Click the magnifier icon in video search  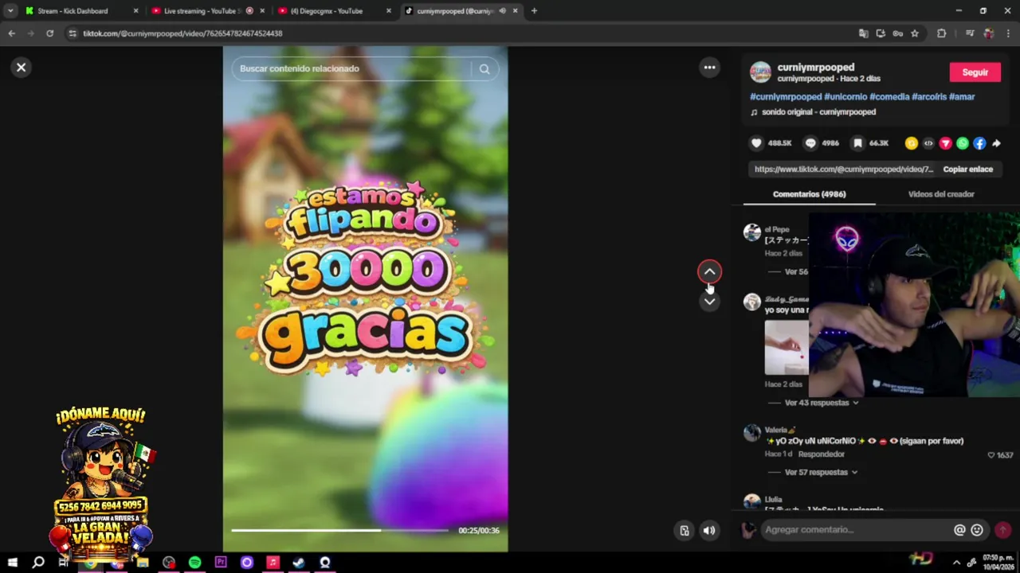coord(484,68)
